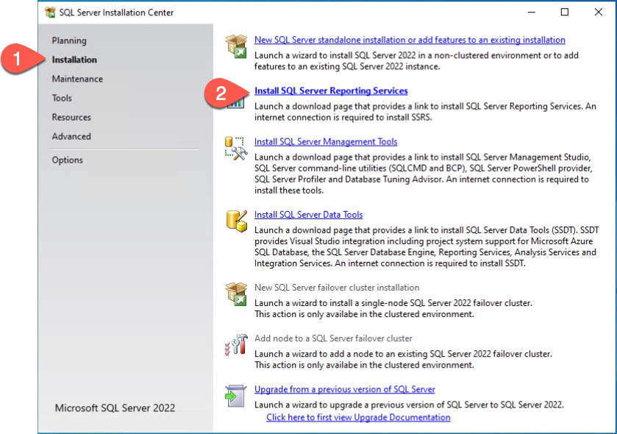Open Install SQL Server Data Tools link
Image resolution: width=617 pixels, height=434 pixels.
click(308, 215)
